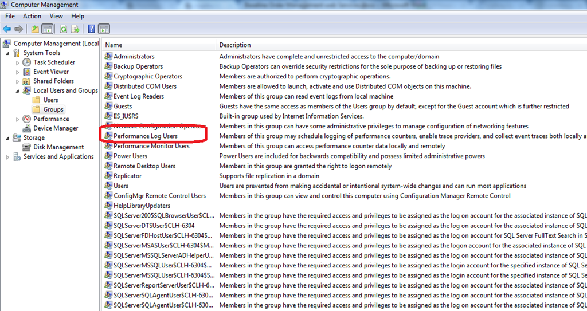
Task: Select Computer Management (Local) root node
Action: 56,44
